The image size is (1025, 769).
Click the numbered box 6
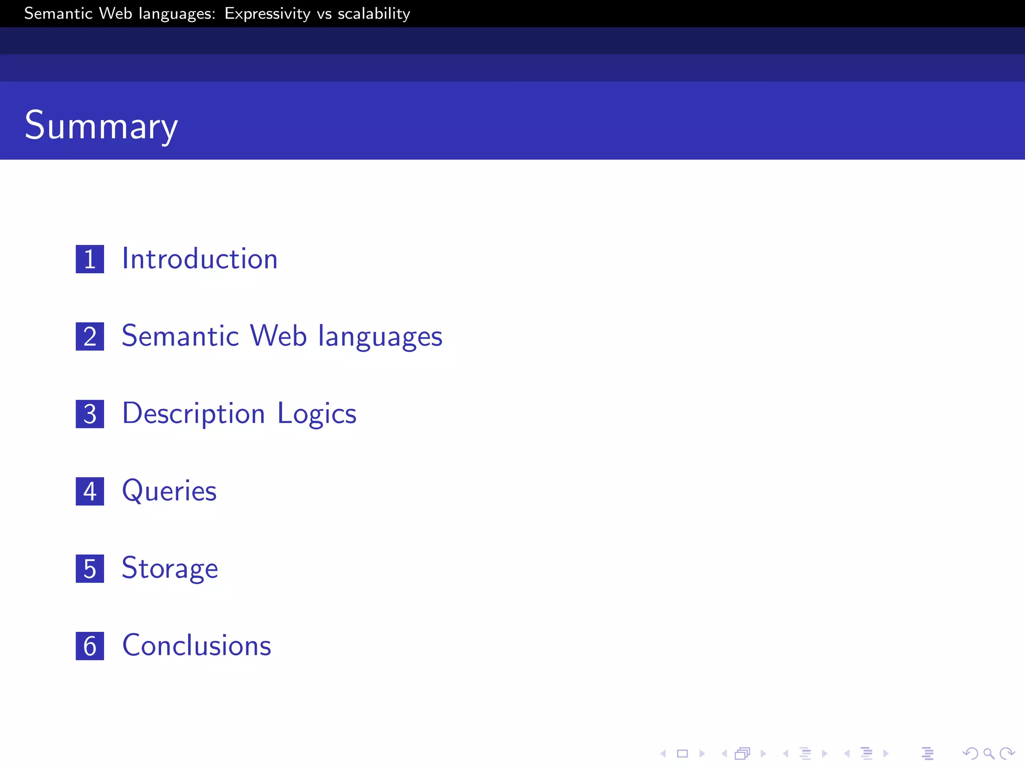(90, 646)
